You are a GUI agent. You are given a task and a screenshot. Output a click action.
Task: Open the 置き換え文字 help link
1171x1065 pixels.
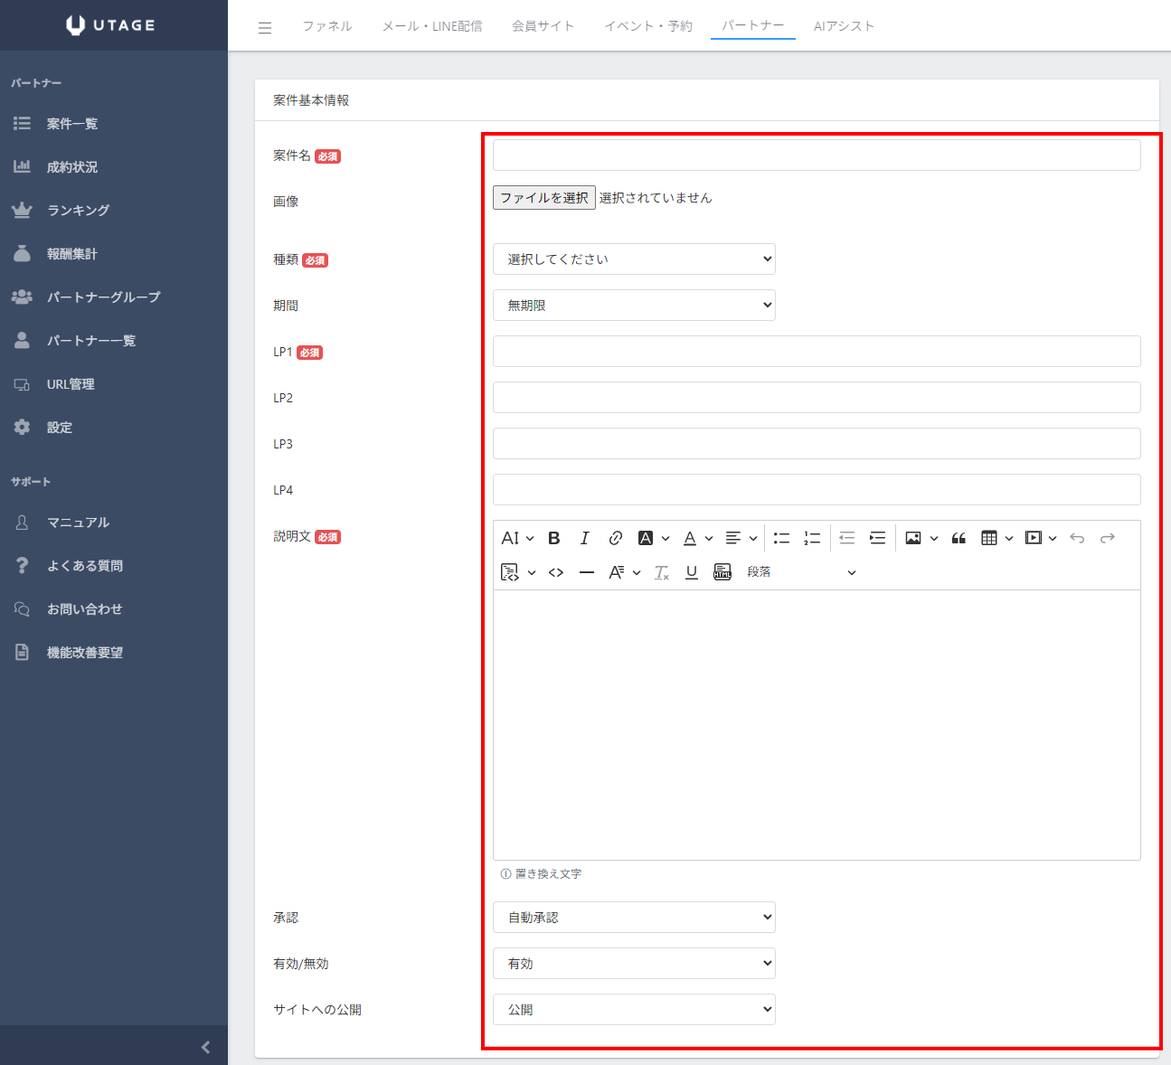[542, 874]
